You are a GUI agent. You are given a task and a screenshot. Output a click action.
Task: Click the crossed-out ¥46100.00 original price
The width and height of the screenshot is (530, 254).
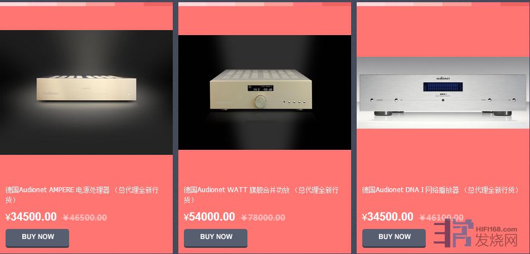pos(441,218)
